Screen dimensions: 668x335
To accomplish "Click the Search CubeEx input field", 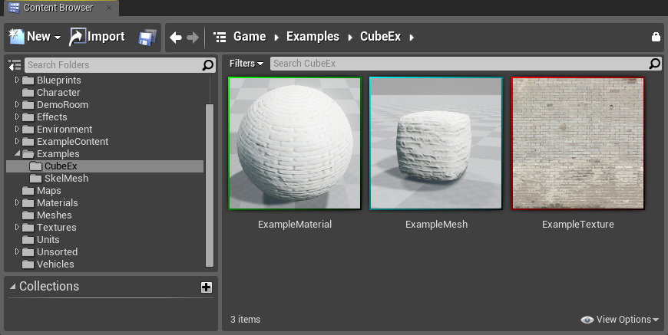I will (x=458, y=64).
